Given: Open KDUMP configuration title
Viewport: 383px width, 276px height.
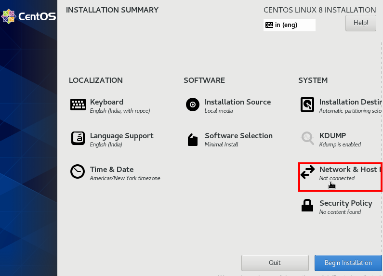Looking at the screenshot, I should [x=332, y=135].
